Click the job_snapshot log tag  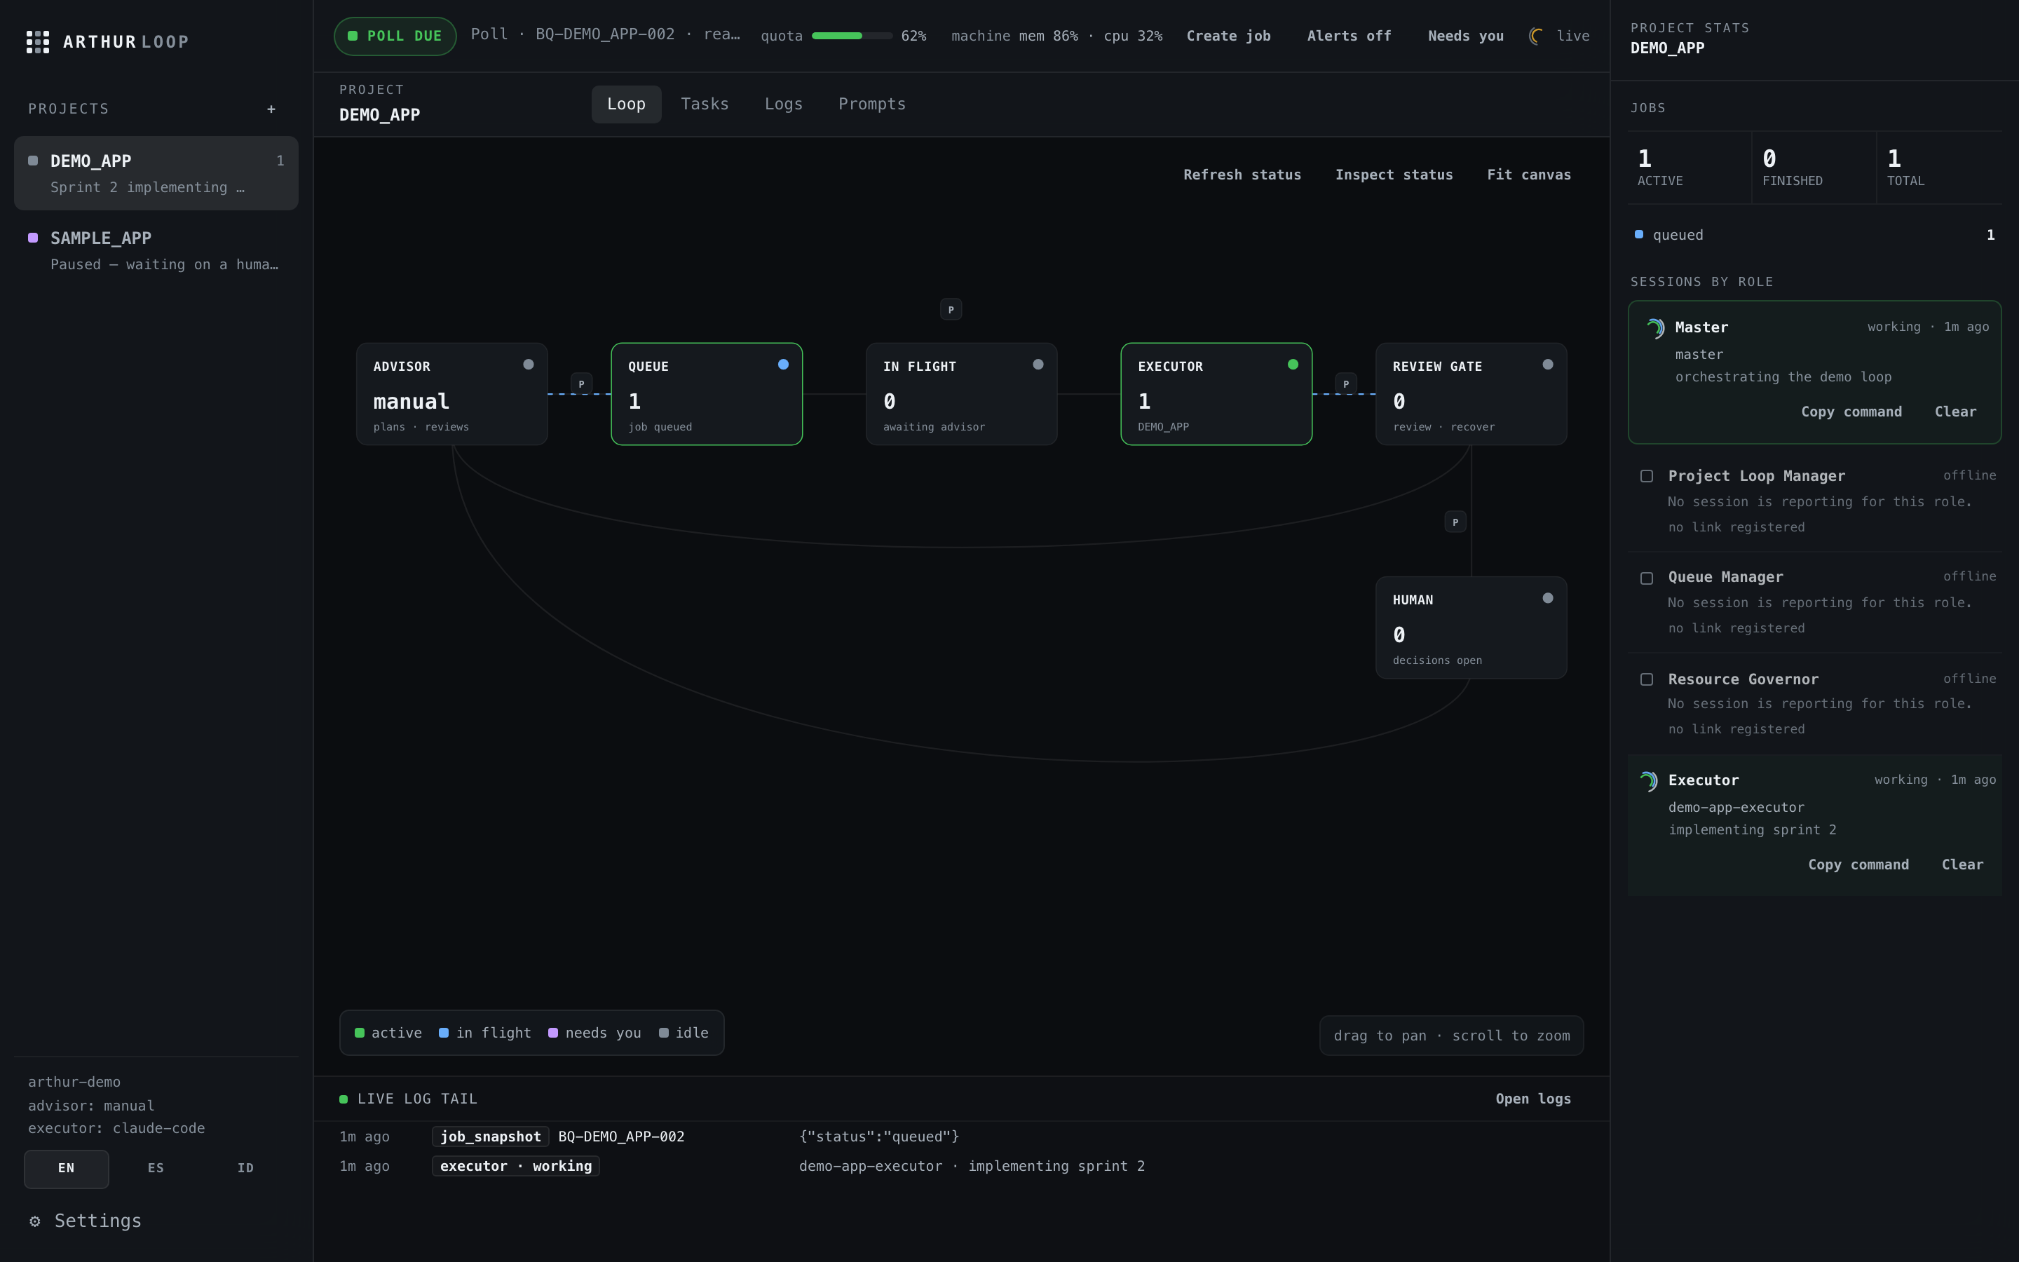[491, 1137]
